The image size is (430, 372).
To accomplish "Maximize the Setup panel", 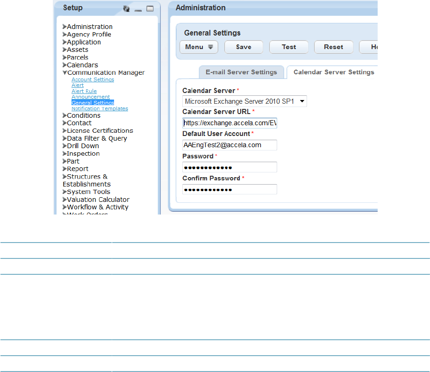I will pyautogui.click(x=150, y=9).
